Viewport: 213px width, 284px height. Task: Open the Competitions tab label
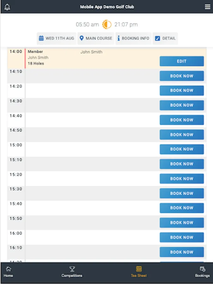pos(72,275)
